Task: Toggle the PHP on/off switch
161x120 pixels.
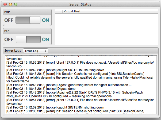Action: point(28,20)
